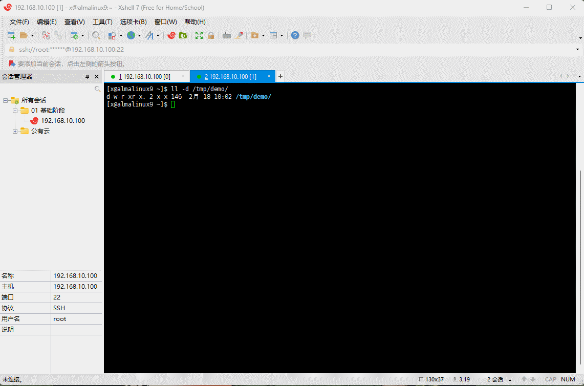Open the 工具(T) menu

tap(102, 22)
